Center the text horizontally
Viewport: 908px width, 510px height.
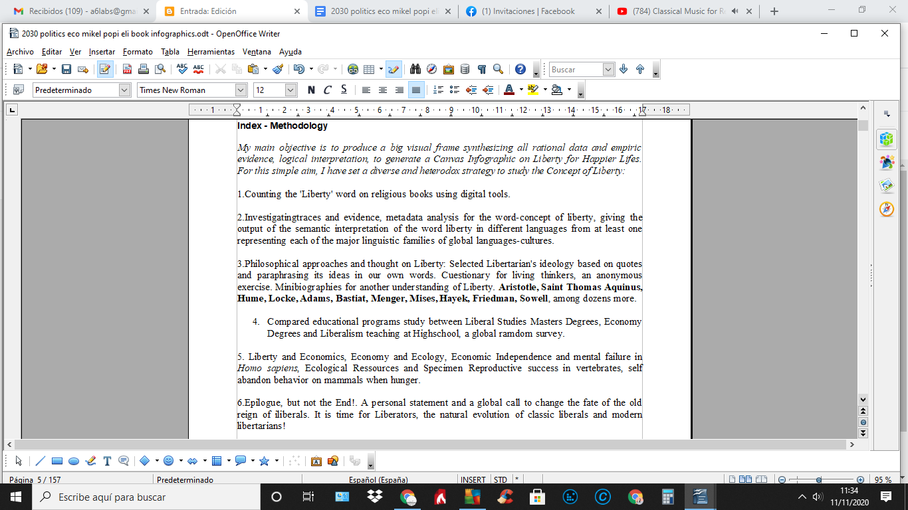coord(383,90)
